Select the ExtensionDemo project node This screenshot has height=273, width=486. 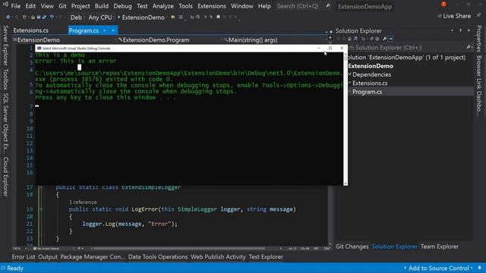click(x=371, y=66)
